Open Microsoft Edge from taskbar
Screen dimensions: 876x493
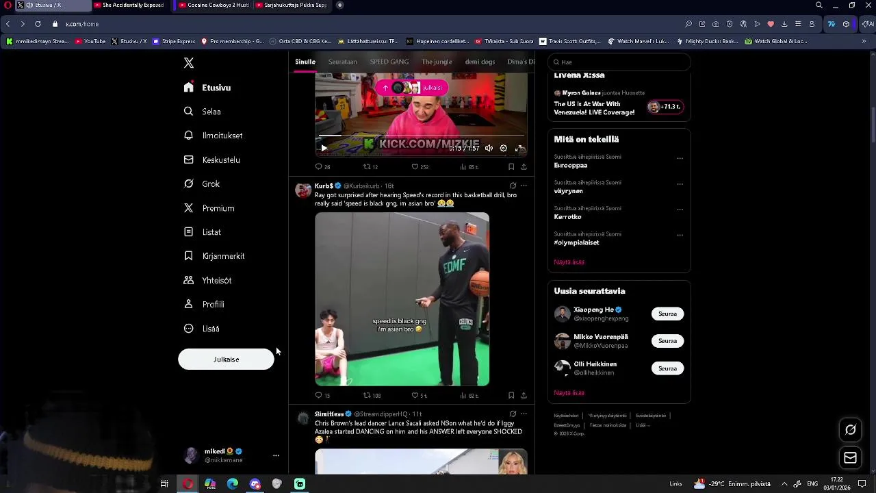233,484
